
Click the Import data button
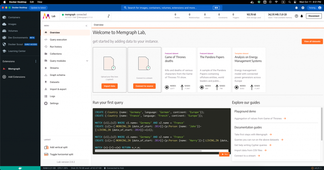coord(109,86)
